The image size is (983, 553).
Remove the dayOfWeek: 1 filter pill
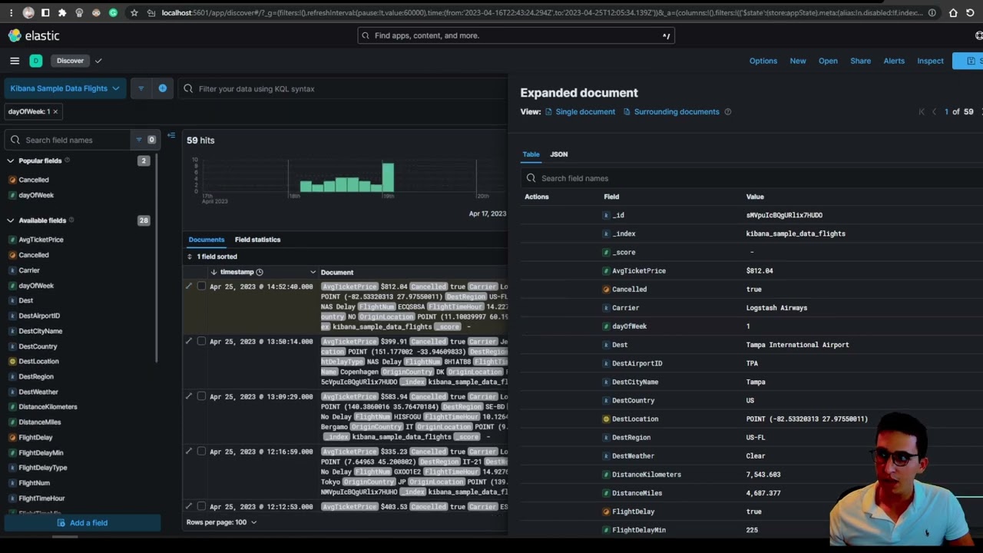[x=55, y=111]
